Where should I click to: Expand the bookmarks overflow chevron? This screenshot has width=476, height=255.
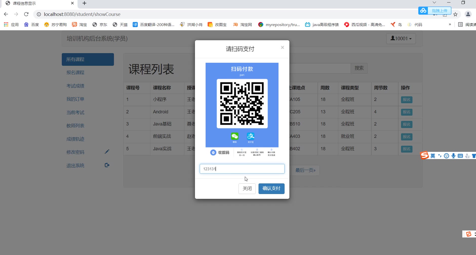pos(450,24)
